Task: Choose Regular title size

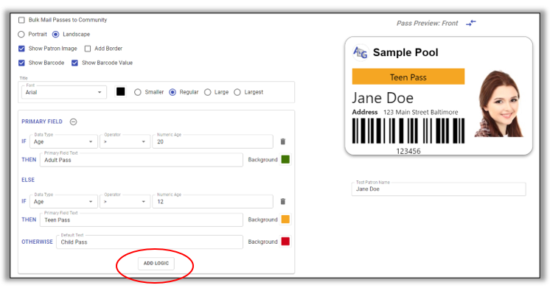Action: point(173,92)
